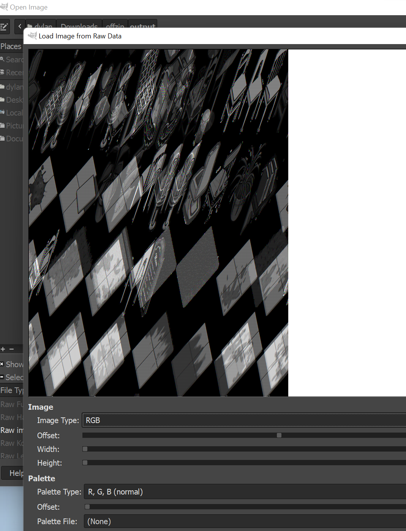This screenshot has width=406, height=531.
Task: Navigate to the offzip folder
Action: point(115,26)
